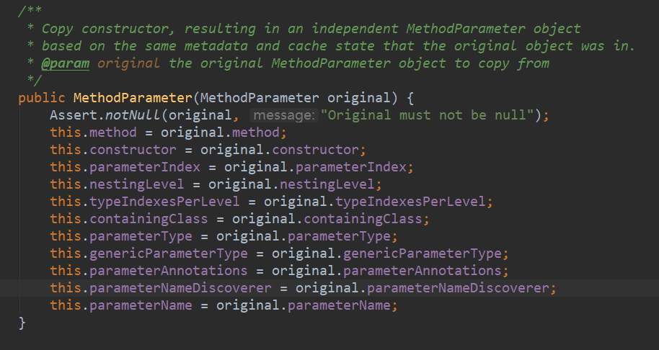This screenshot has height=350, width=659.
Task: Click 'original.parameterIndex' on the right side
Action: click(318, 167)
